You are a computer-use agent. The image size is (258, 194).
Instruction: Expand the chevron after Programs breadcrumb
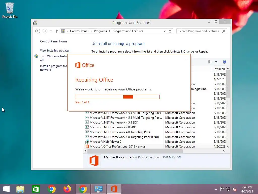(110, 31)
